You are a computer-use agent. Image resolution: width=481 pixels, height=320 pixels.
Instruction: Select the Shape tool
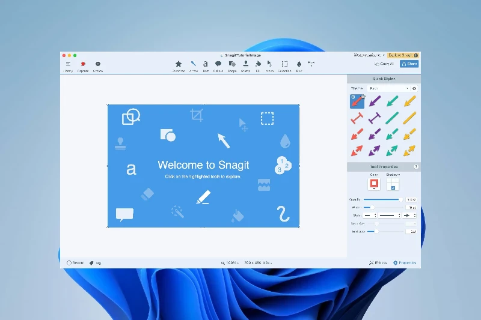click(x=232, y=66)
